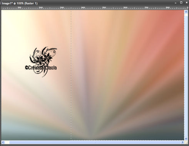
Task: Click the white track left of the horizontal scrollbar thumb
Action: point(7,142)
